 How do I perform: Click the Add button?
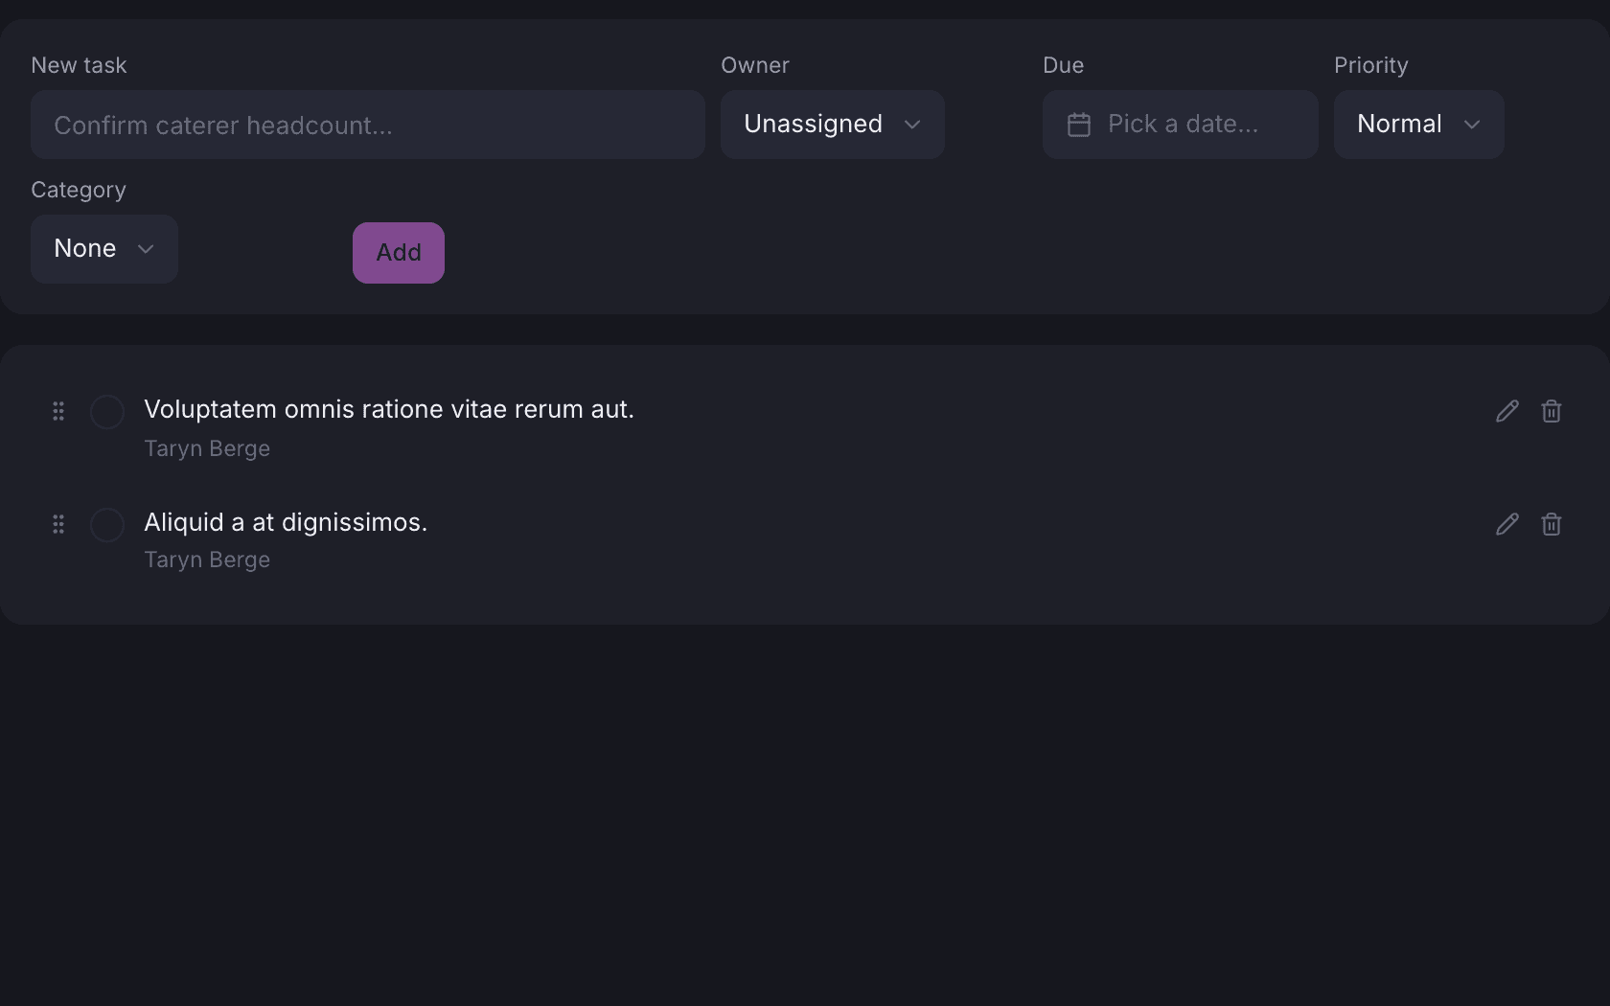point(399,253)
